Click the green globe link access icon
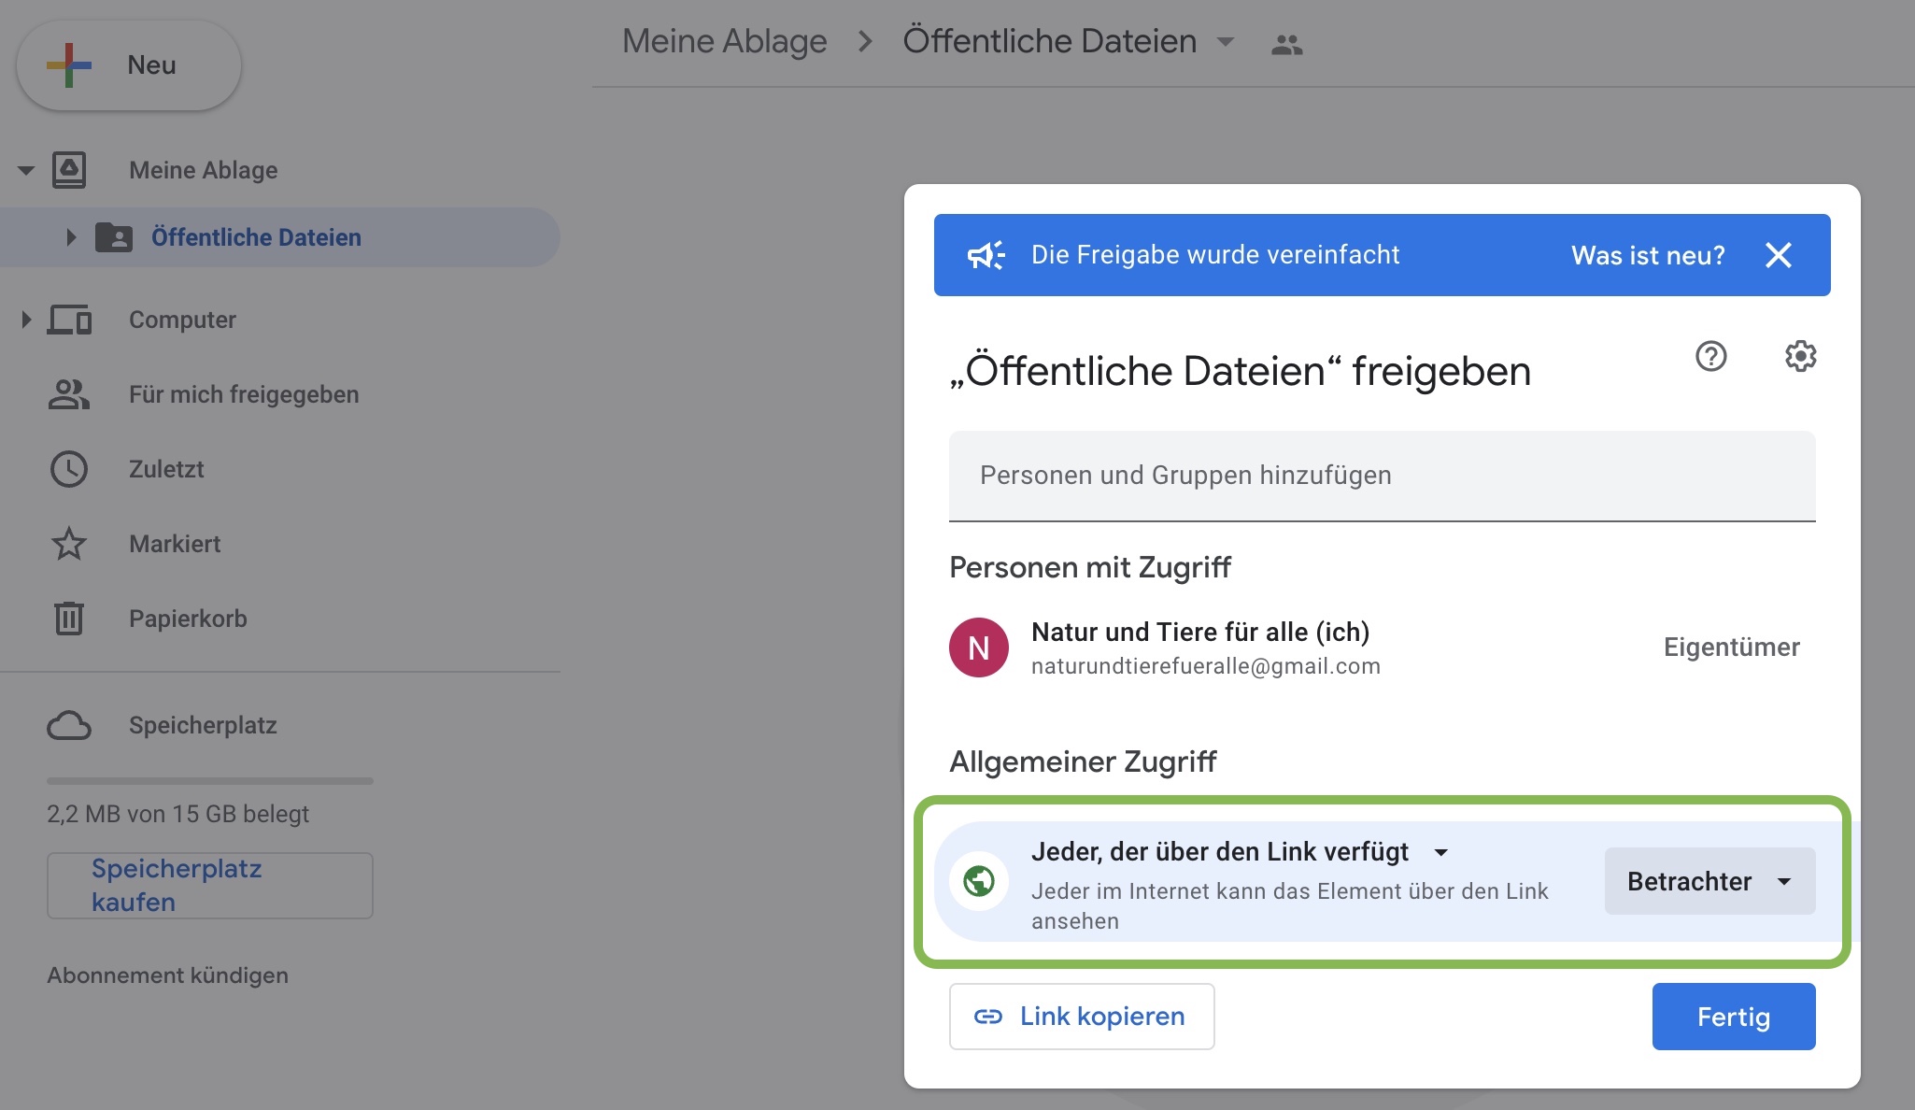Image resolution: width=1915 pixels, height=1110 pixels. [978, 881]
